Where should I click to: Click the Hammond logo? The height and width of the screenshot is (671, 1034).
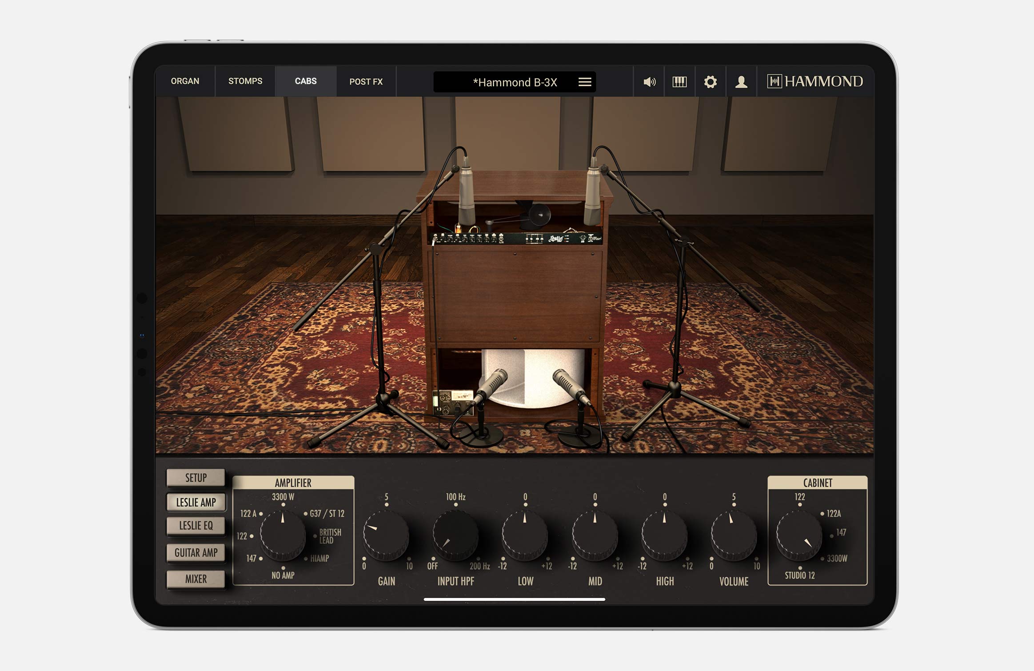coord(815,81)
